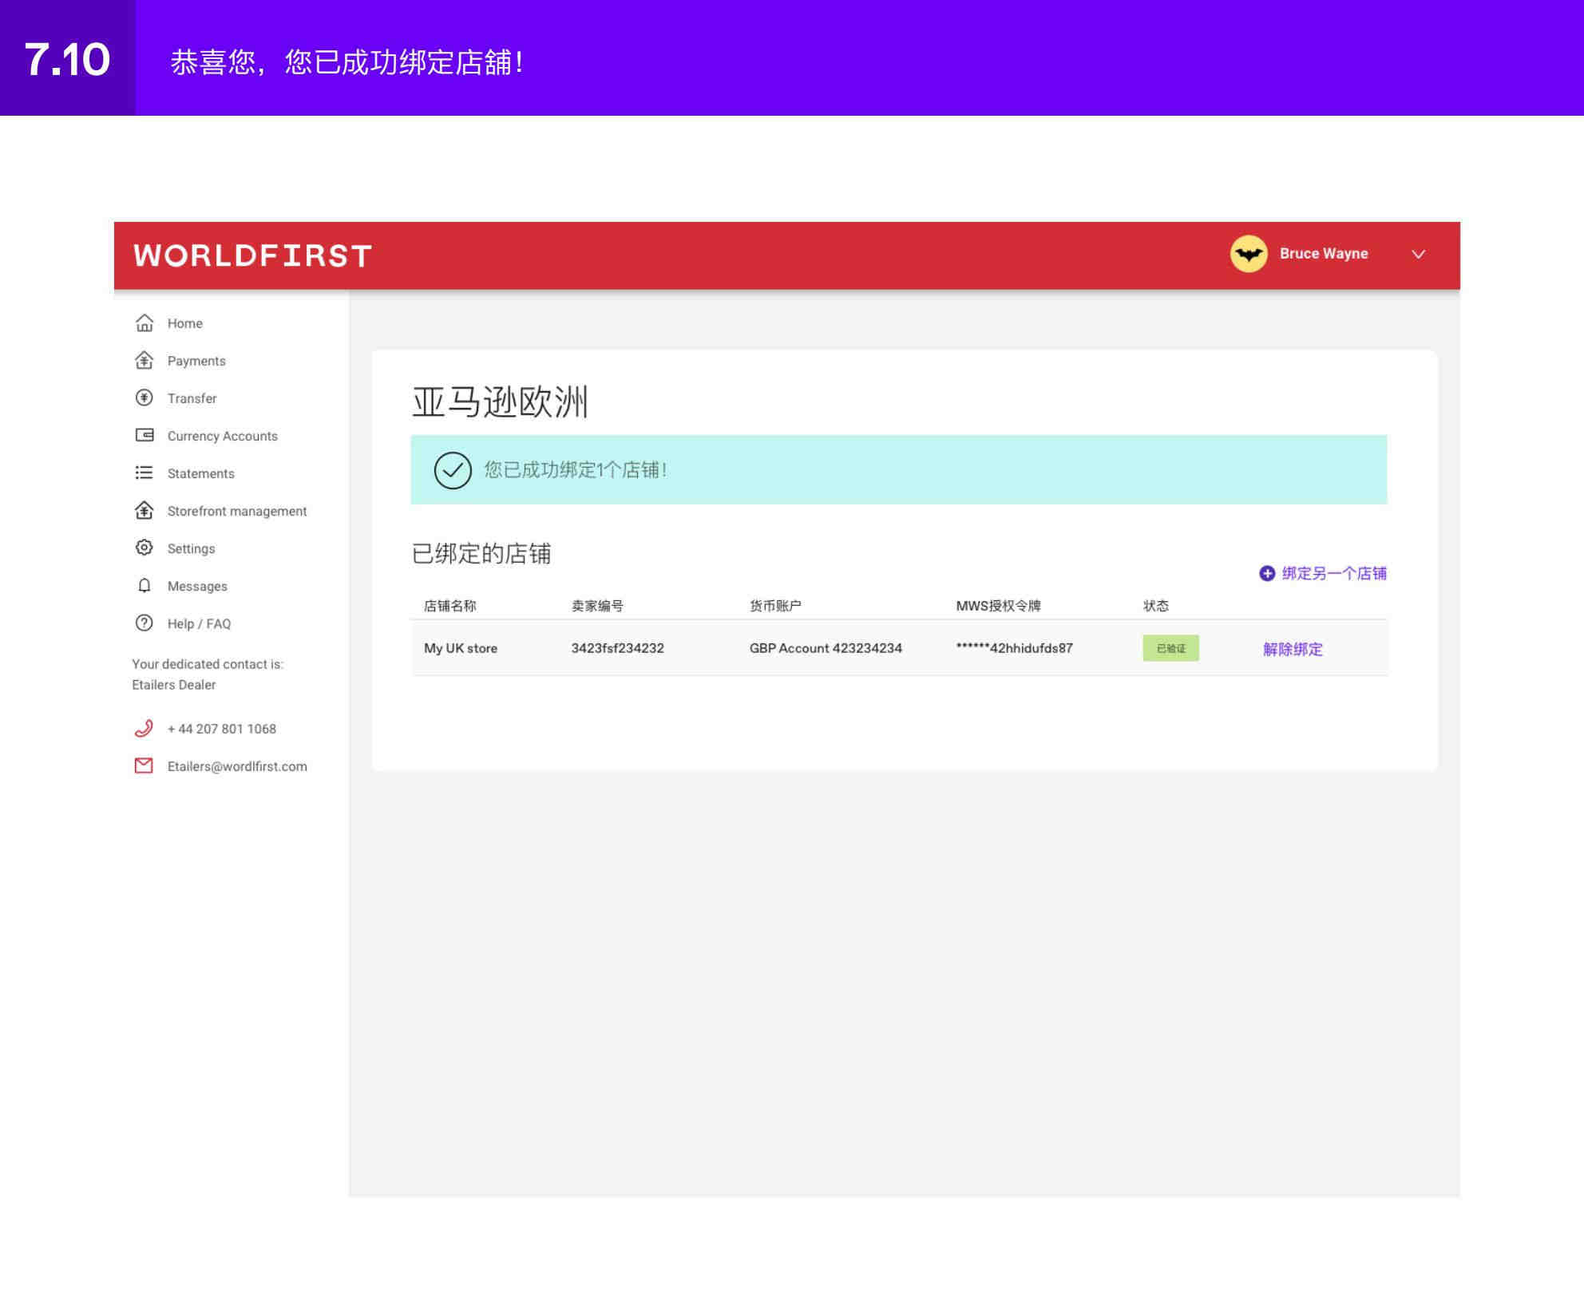This screenshot has height=1313, width=1584.
Task: Click the Settings gear icon
Action: point(144,548)
